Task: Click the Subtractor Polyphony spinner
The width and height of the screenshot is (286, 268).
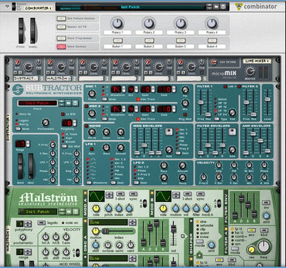Action: [x=74, y=123]
